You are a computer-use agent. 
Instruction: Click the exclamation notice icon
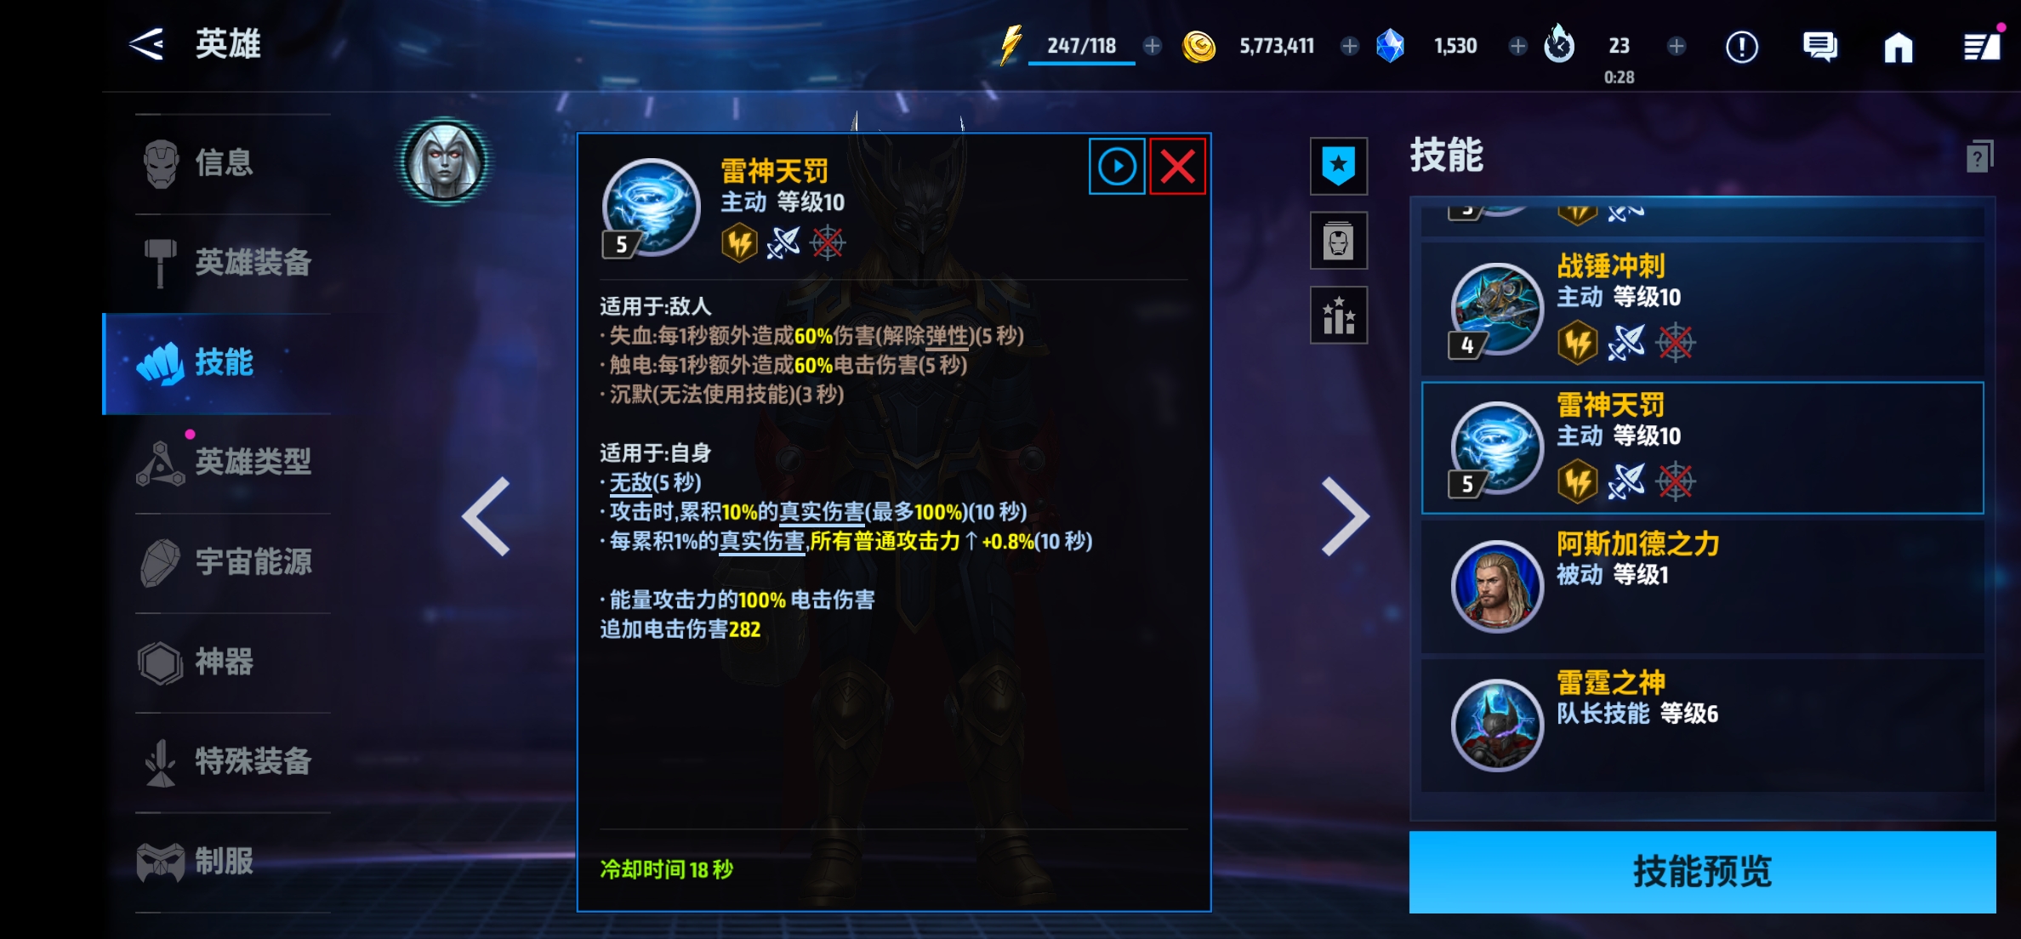(x=1742, y=47)
